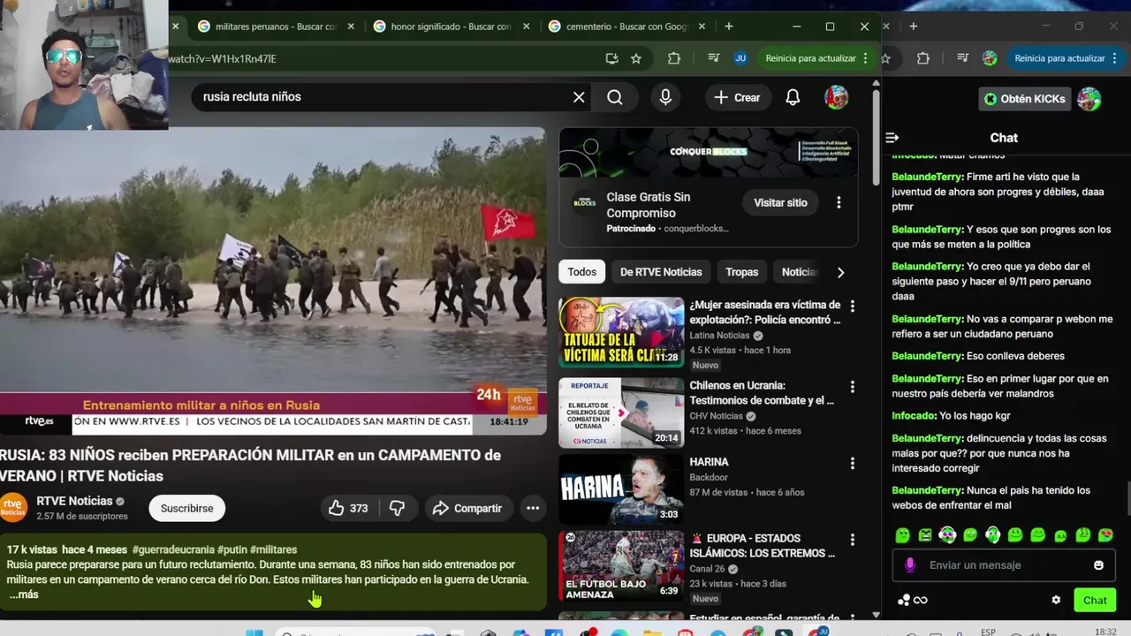Click the Obtén KICKs button
The height and width of the screenshot is (636, 1131).
(1025, 99)
